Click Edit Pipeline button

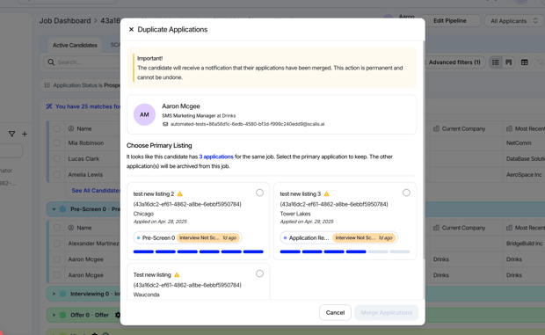click(450, 21)
